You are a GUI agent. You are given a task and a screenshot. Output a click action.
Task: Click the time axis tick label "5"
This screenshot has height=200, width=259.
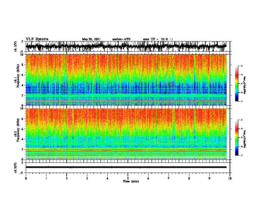click(x=128, y=178)
